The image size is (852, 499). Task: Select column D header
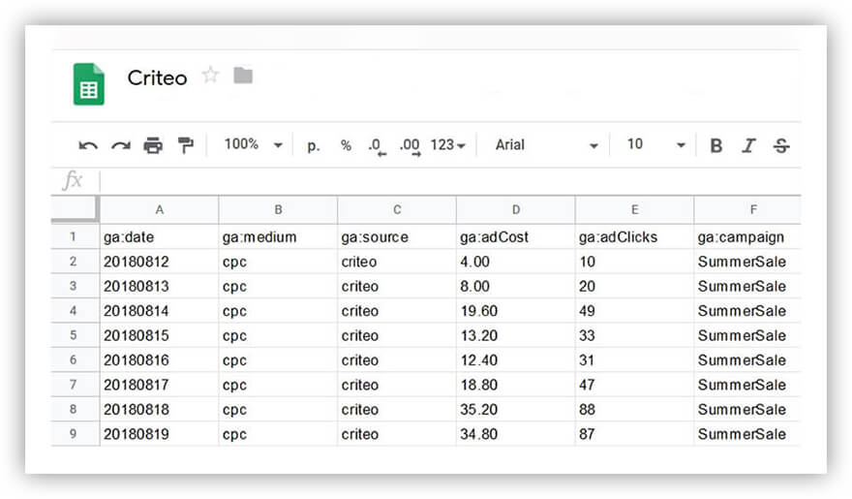(x=516, y=210)
